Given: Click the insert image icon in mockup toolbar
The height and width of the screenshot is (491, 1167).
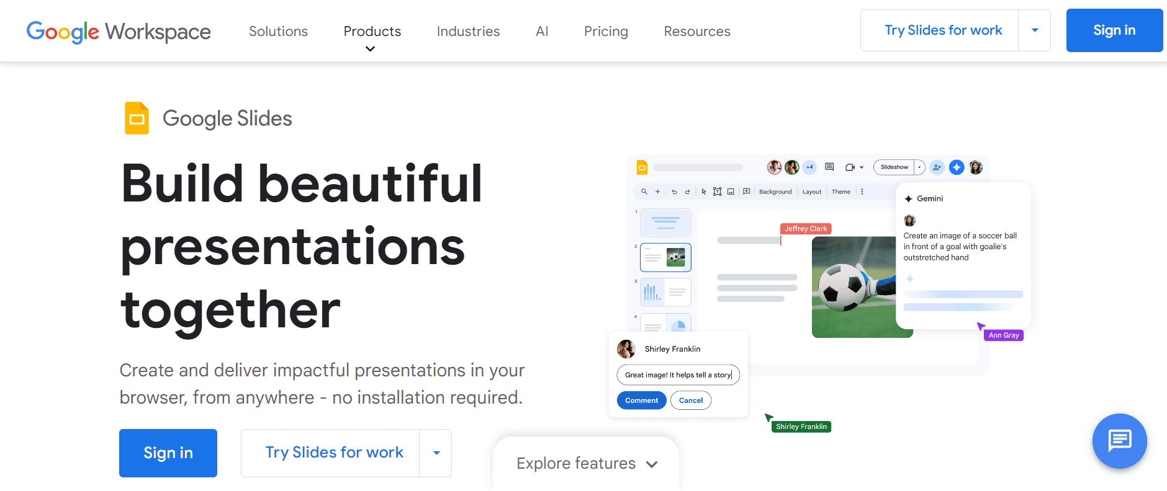Looking at the screenshot, I should 731,192.
